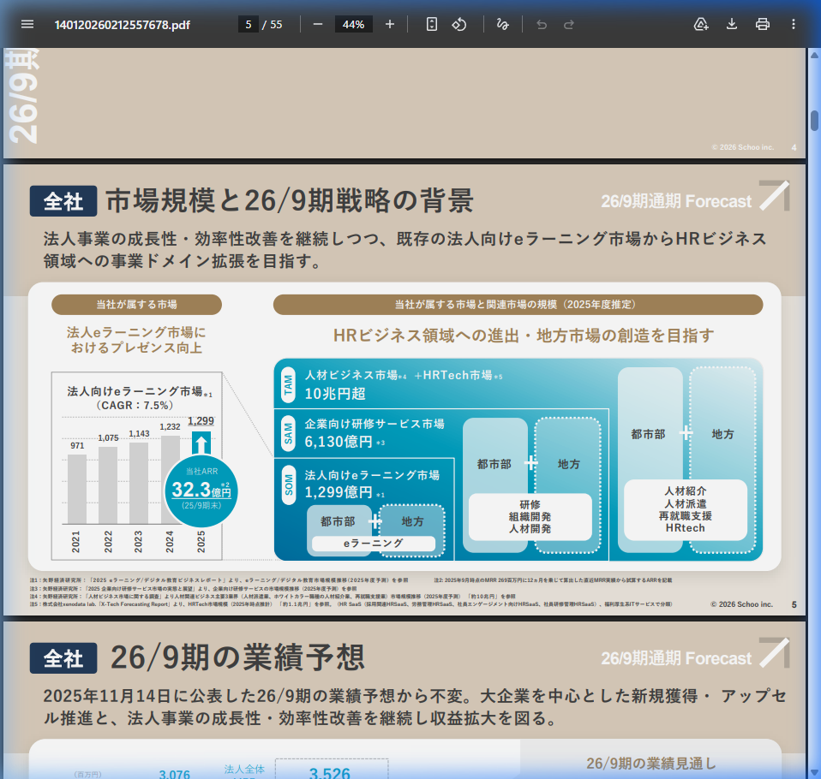
Task: Print the document
Action: pos(762,24)
